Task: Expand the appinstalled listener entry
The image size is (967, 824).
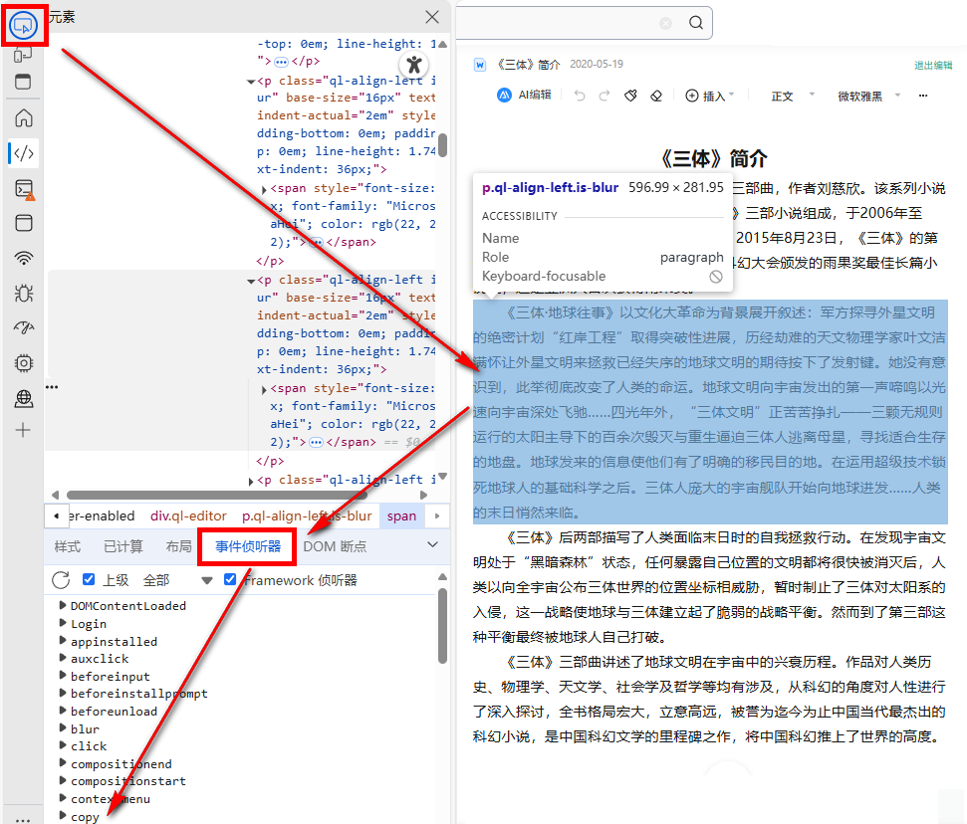Action: (x=63, y=640)
